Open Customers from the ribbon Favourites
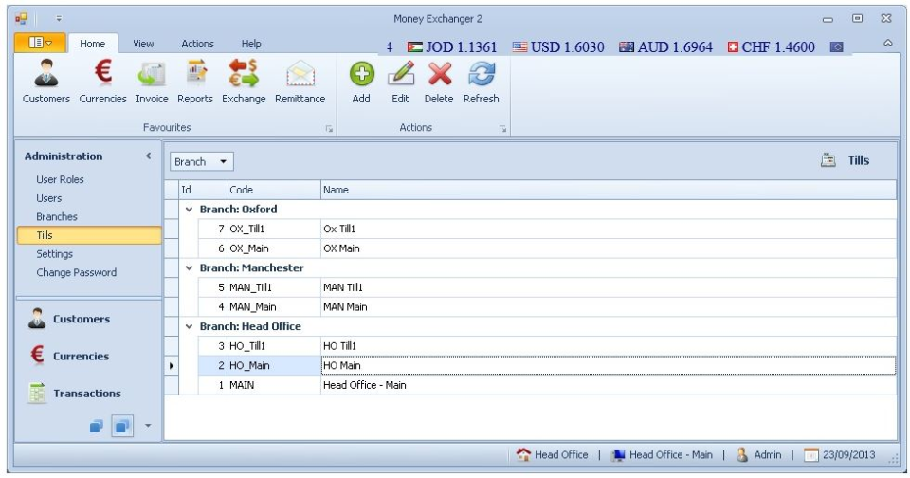 (x=45, y=82)
